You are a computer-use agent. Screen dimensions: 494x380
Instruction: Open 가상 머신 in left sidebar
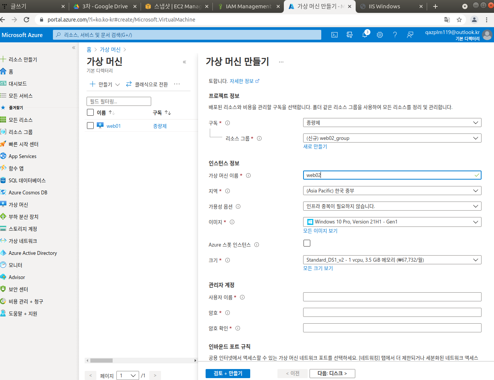pyautogui.click(x=18, y=205)
